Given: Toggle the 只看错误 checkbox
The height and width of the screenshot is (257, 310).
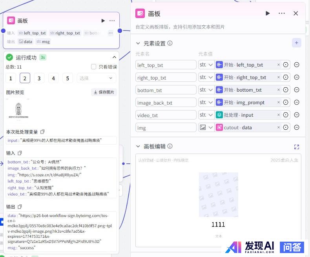Looking at the screenshot, I should tap(93, 67).
